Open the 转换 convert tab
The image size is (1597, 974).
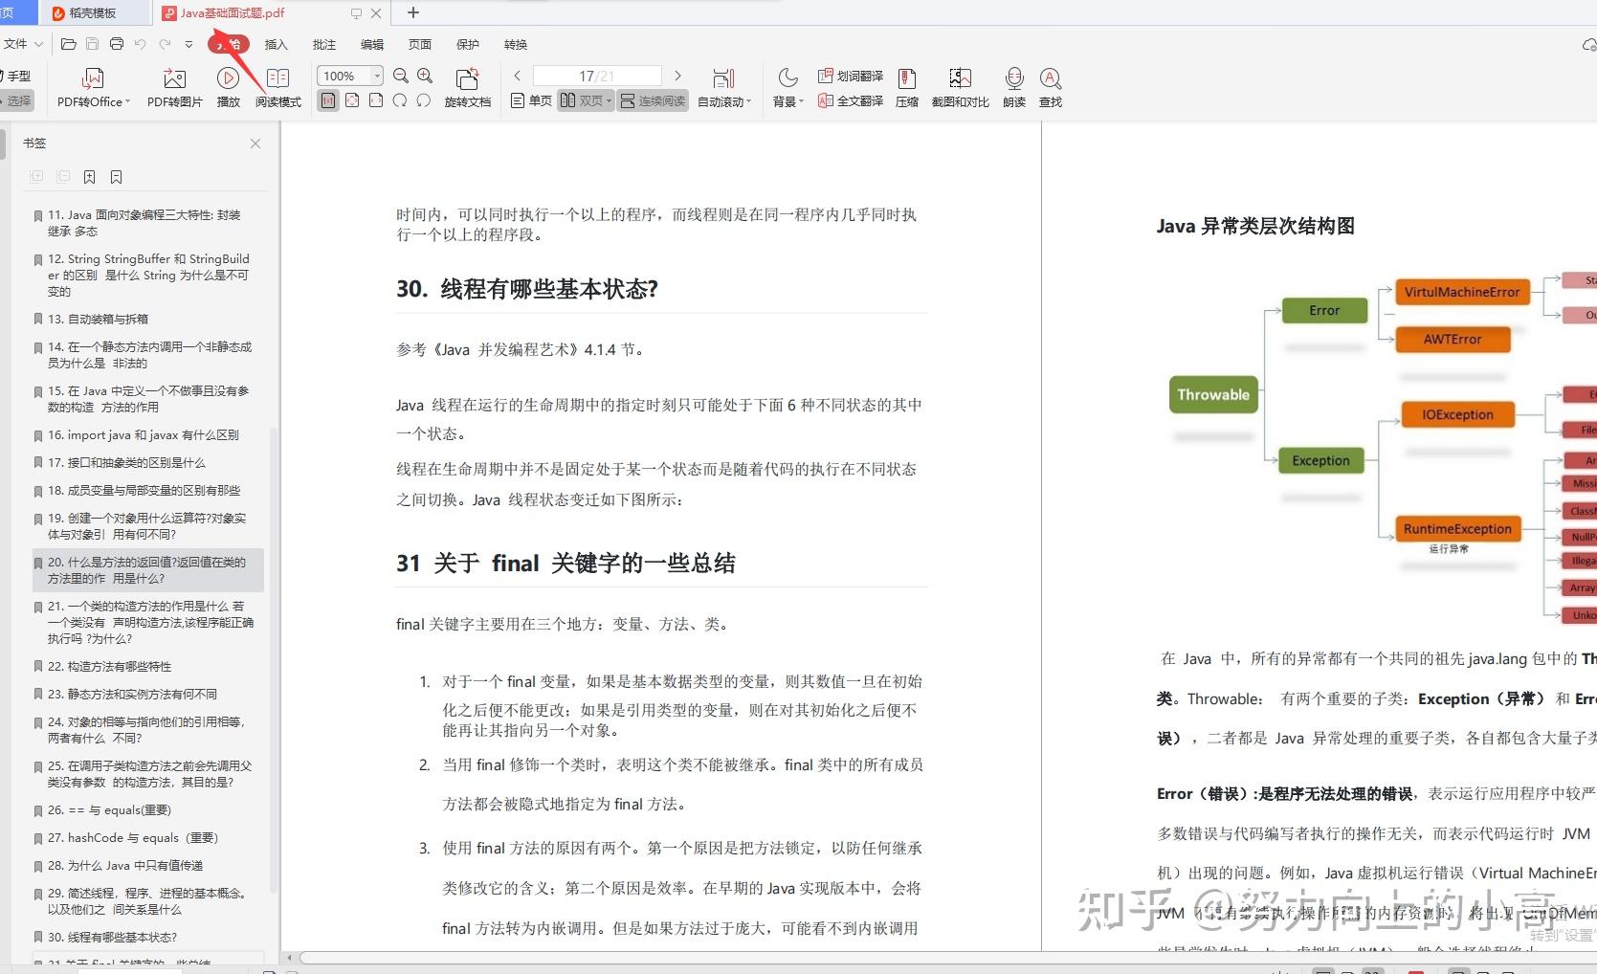pos(516,45)
